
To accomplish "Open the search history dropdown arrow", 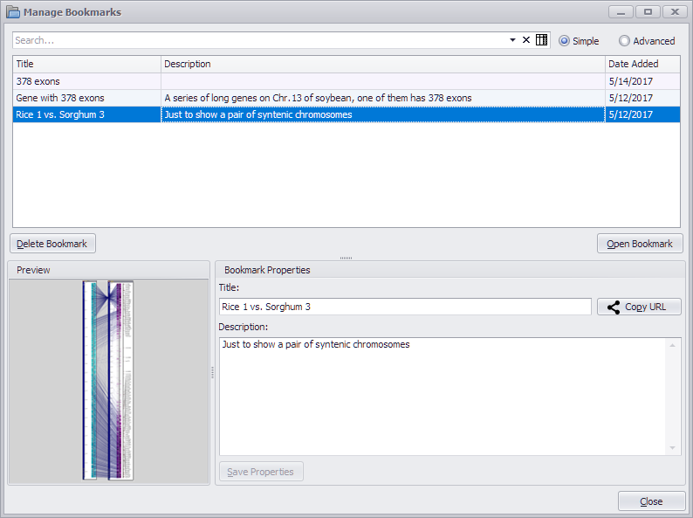I will click(512, 40).
